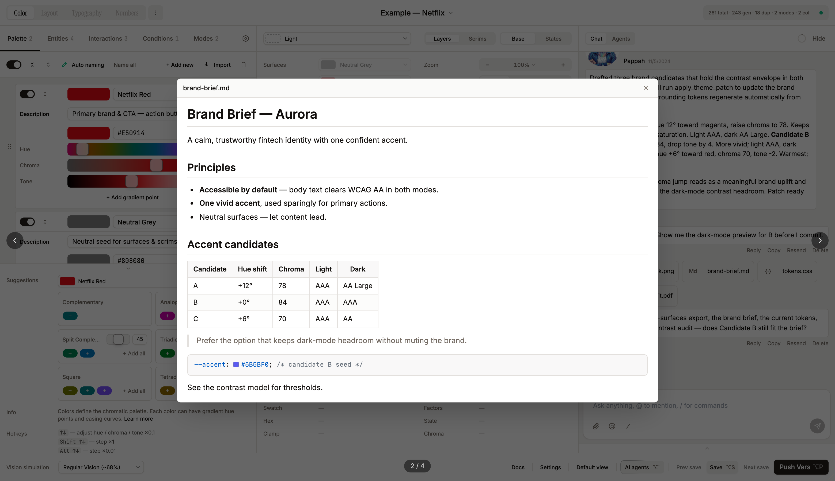Click the Netflix Red color swatch

click(x=88, y=94)
